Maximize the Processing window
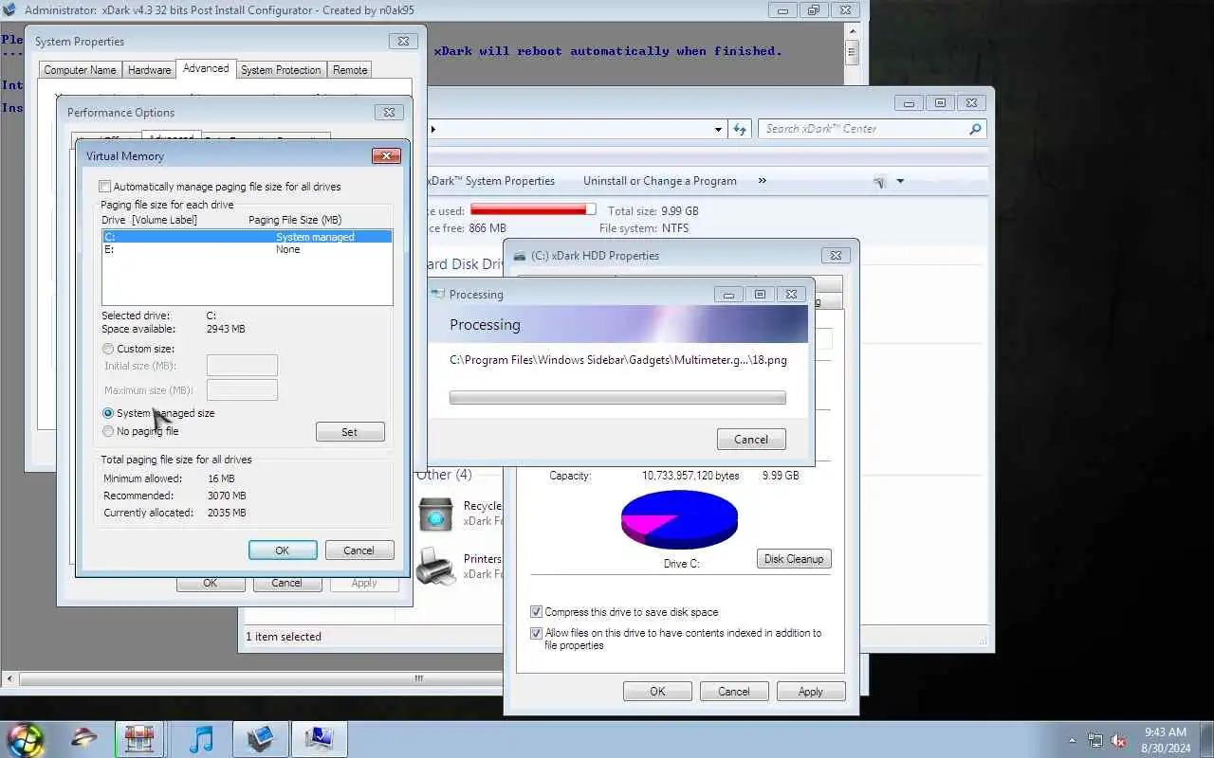 [x=760, y=295]
